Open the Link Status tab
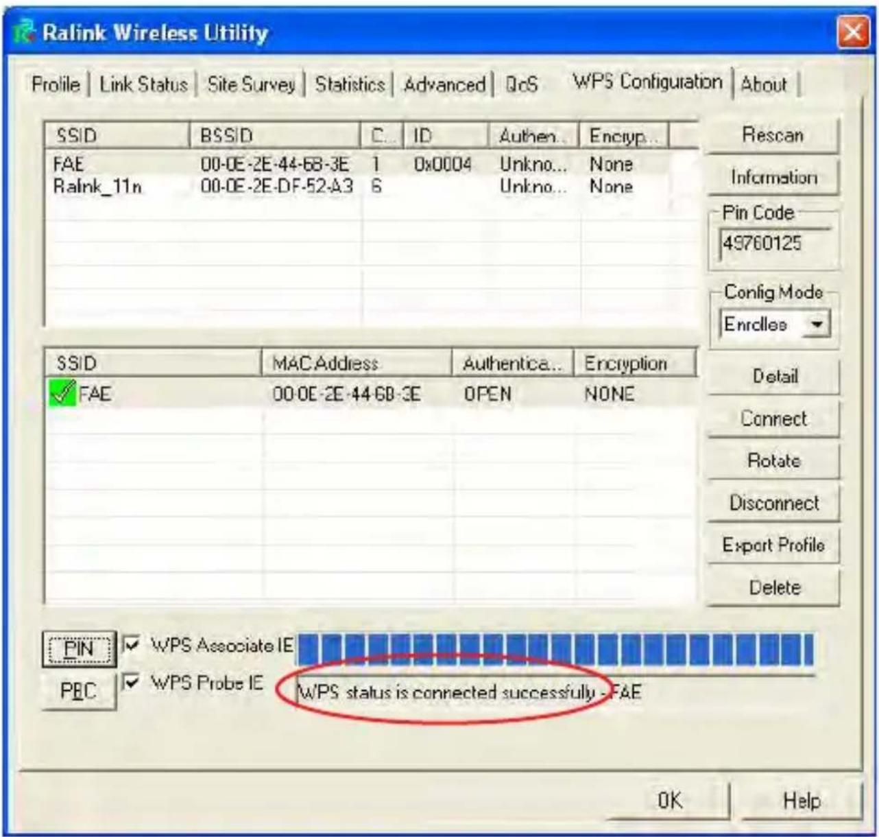Image resolution: width=879 pixels, height=837 pixels. click(143, 84)
